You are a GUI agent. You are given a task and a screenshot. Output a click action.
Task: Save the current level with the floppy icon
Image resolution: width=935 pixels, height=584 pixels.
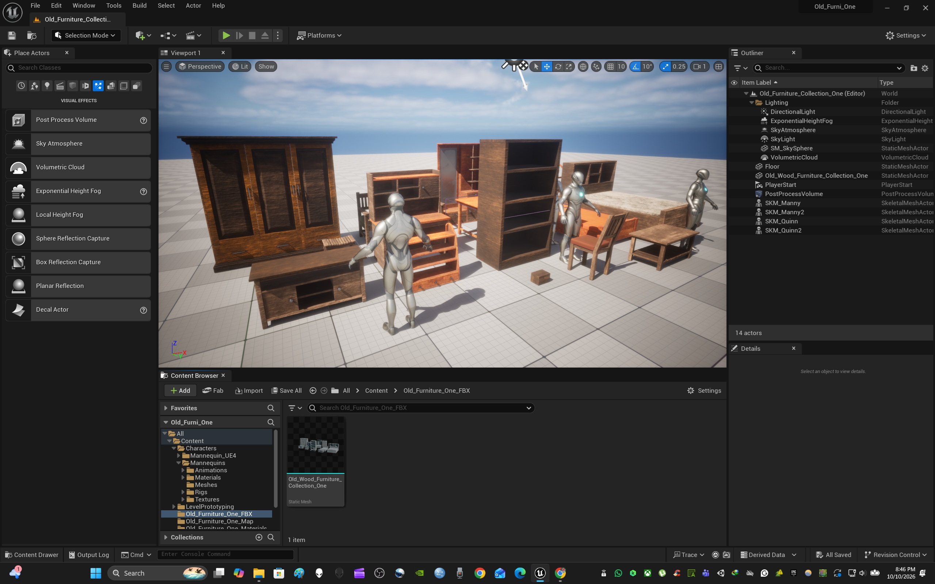[x=12, y=35]
